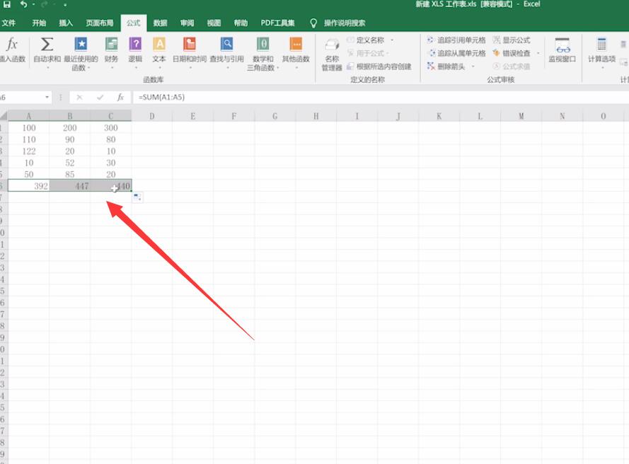Open Lookup and Reference (查找与引用) functions
Image resolution: width=629 pixels, height=464 pixels.
[x=226, y=44]
